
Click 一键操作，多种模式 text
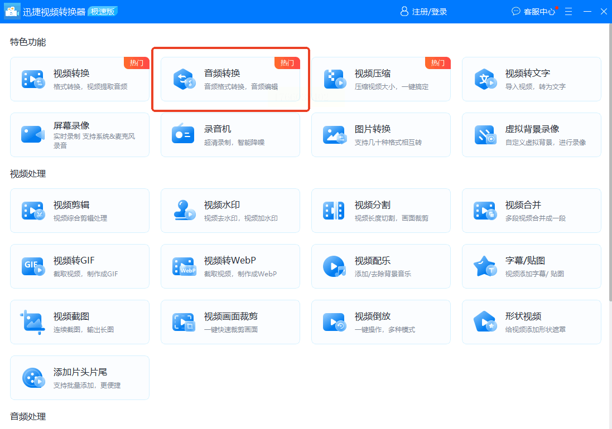coord(385,330)
